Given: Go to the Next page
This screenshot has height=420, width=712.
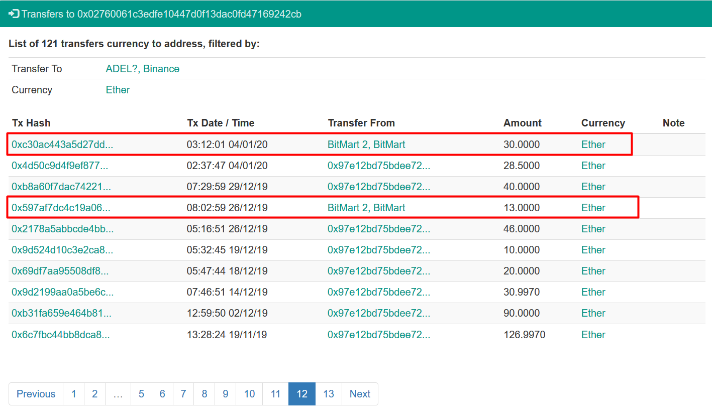Looking at the screenshot, I should pyautogui.click(x=360, y=394).
